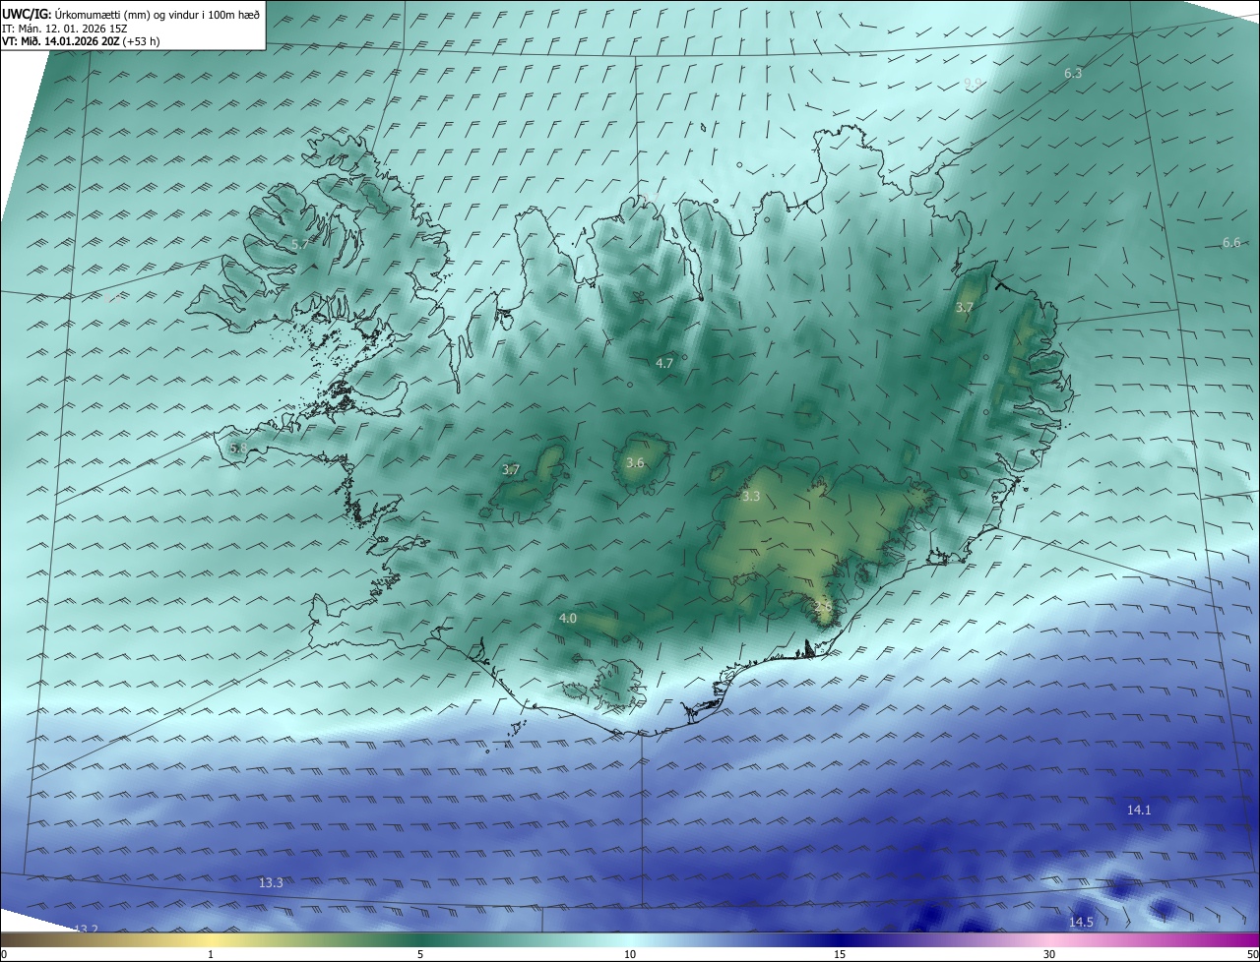This screenshot has height=962, width=1260.
Task: Click the 4.0 value label on the map
Action: 568,619
